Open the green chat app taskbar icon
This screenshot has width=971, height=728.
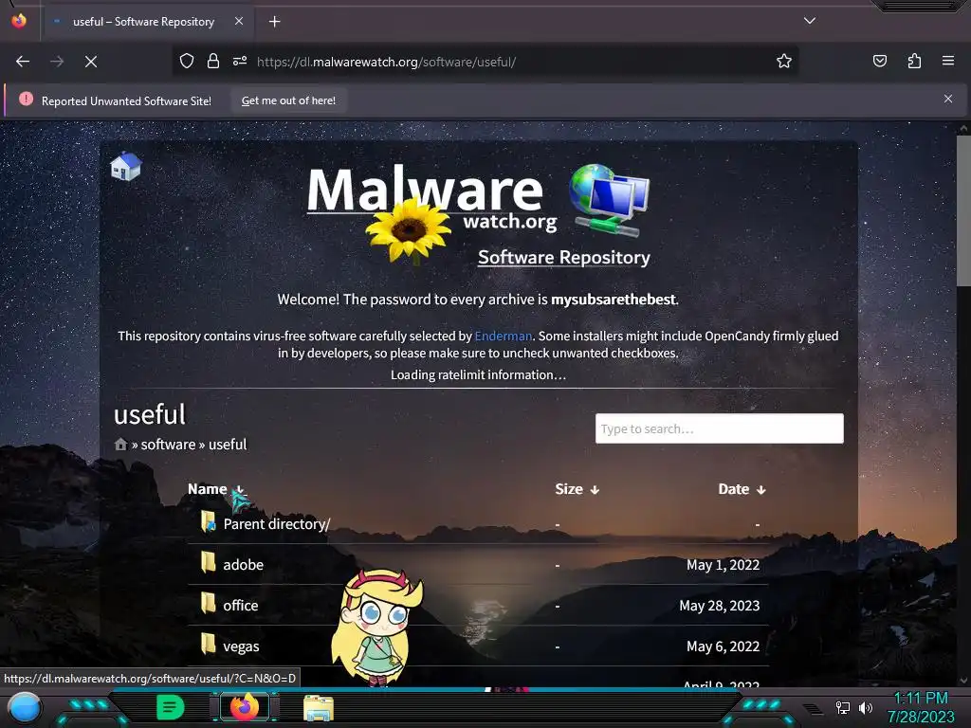click(x=171, y=707)
